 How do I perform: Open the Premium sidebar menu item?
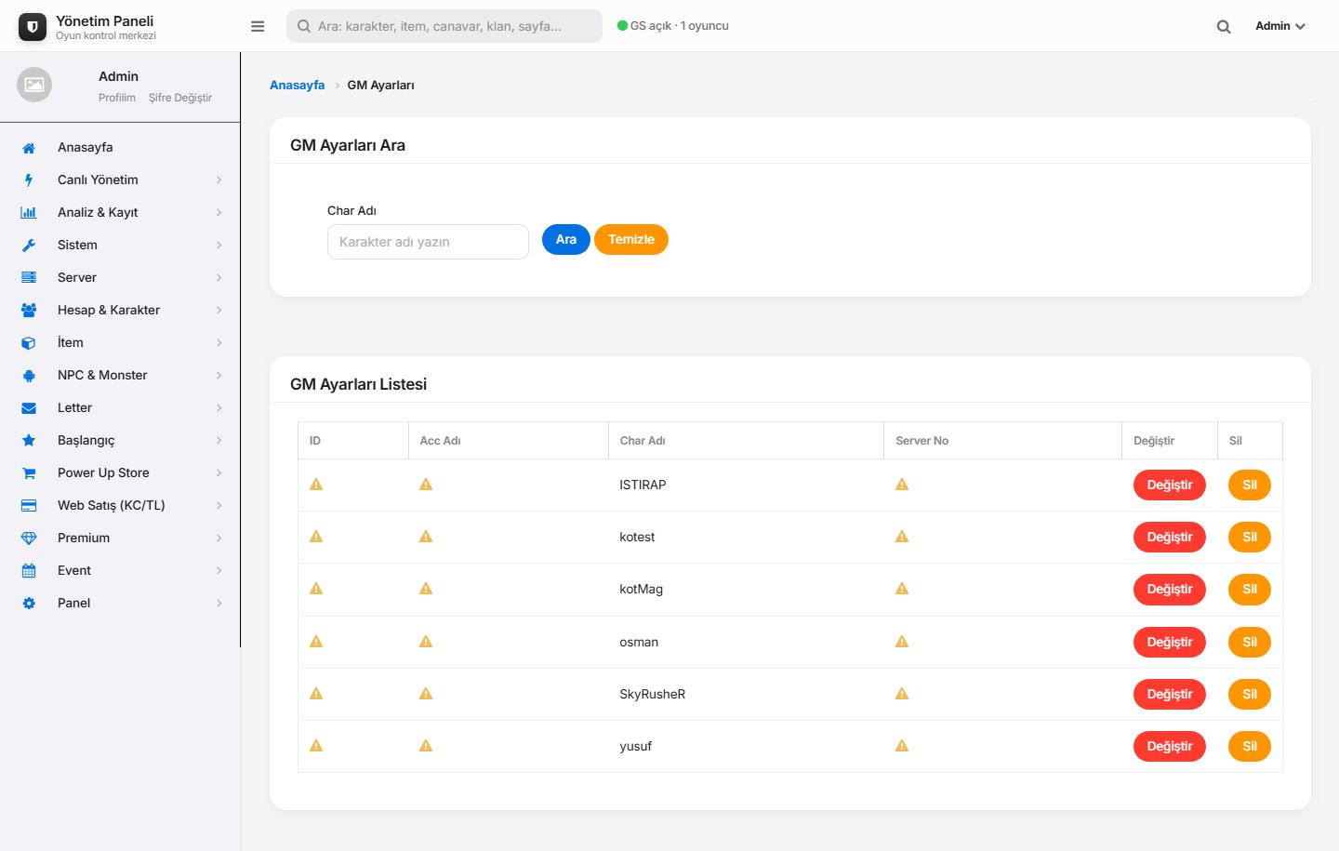click(120, 538)
